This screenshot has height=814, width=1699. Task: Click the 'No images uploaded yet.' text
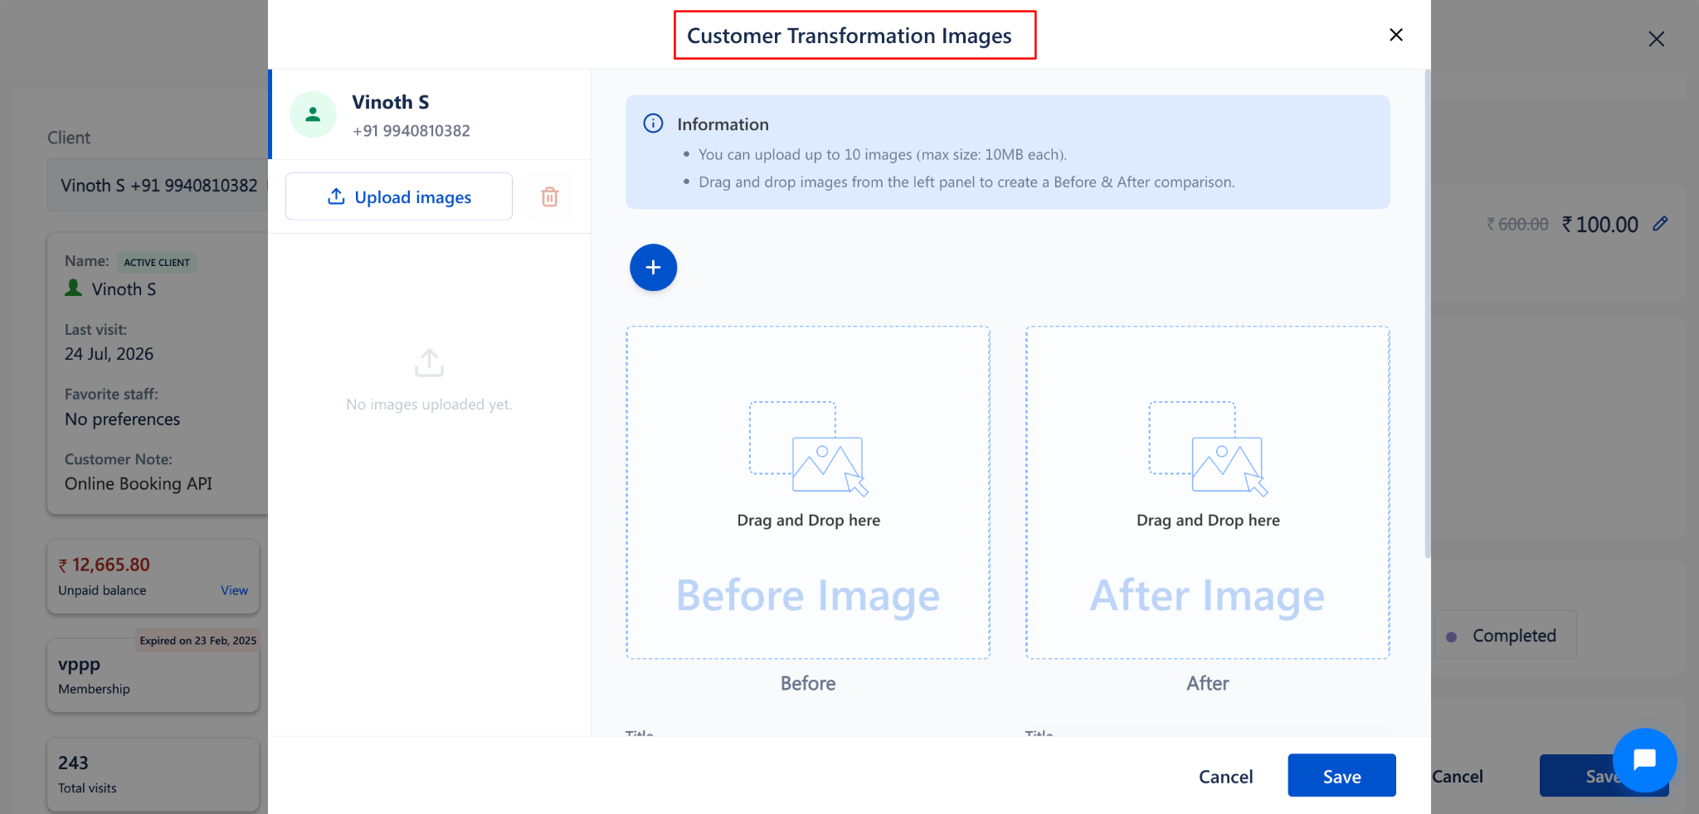(429, 405)
